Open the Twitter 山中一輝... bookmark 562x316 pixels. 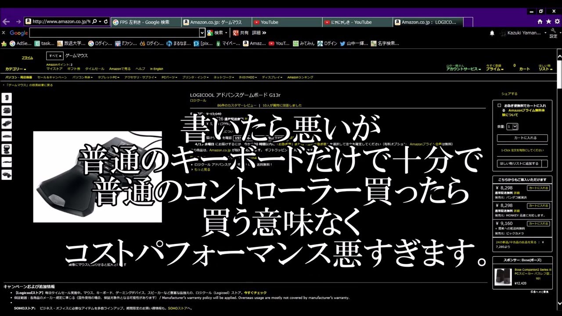(354, 43)
